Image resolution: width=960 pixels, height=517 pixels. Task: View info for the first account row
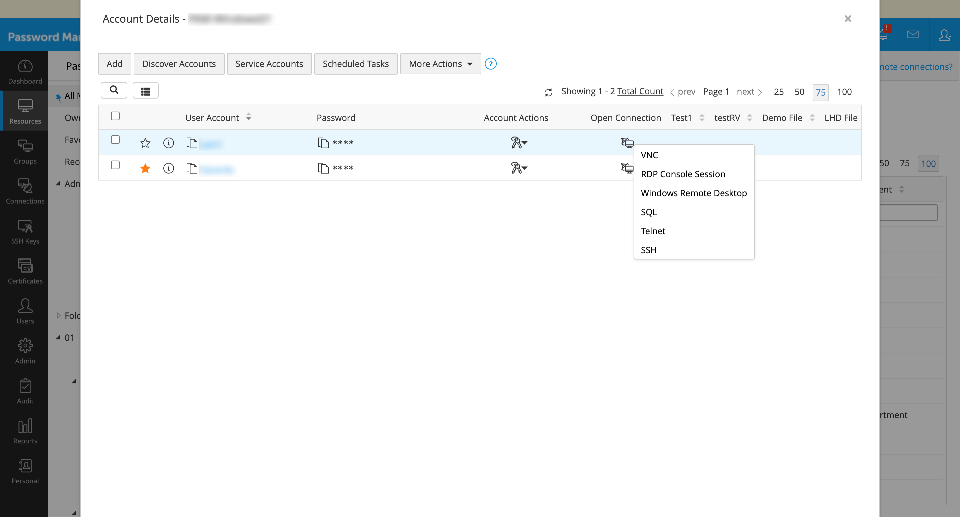(168, 143)
